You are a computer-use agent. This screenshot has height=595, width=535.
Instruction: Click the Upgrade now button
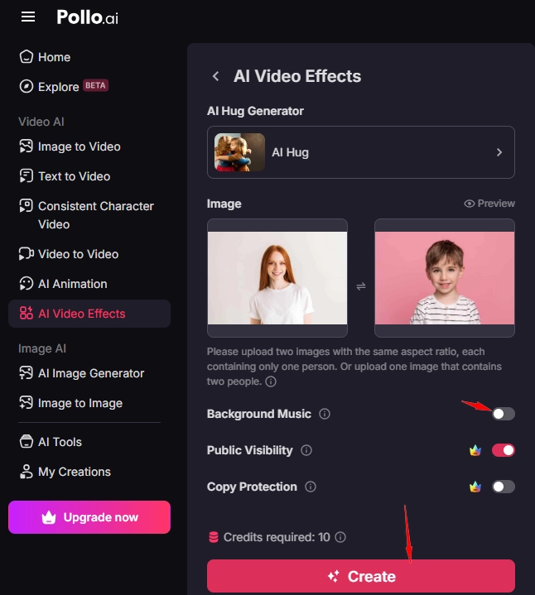coord(89,517)
